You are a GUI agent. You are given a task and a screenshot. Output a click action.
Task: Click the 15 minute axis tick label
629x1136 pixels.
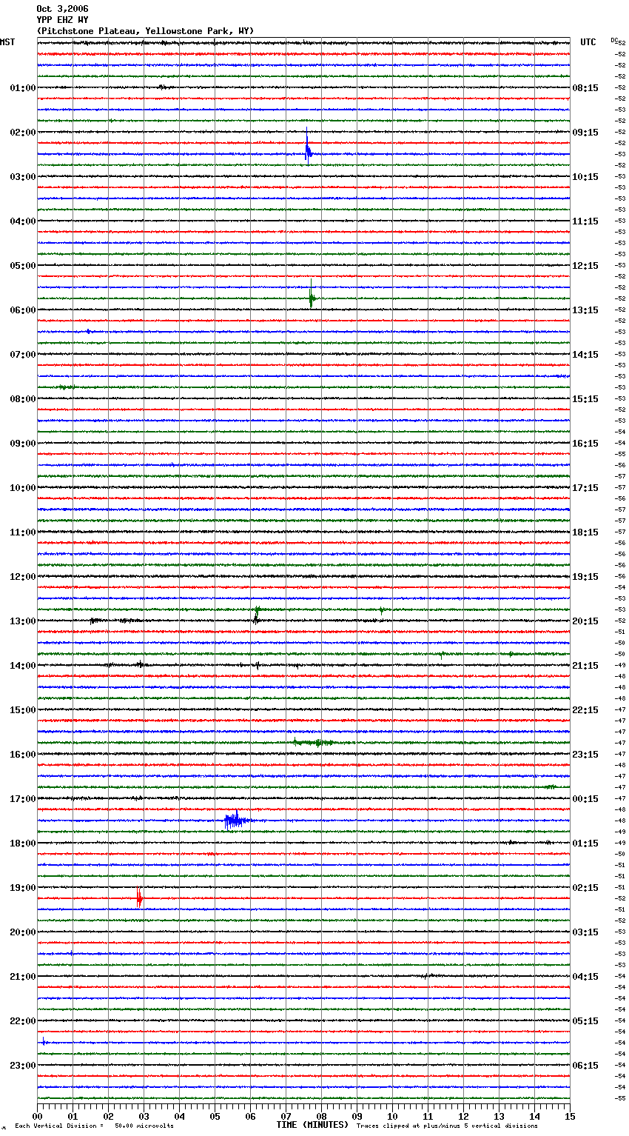coord(570,1116)
